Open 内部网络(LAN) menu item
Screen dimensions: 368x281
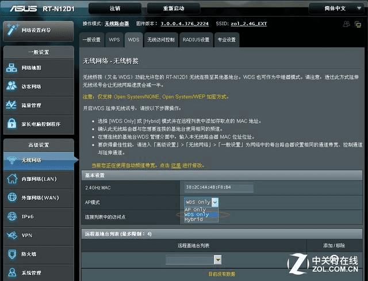39,179
